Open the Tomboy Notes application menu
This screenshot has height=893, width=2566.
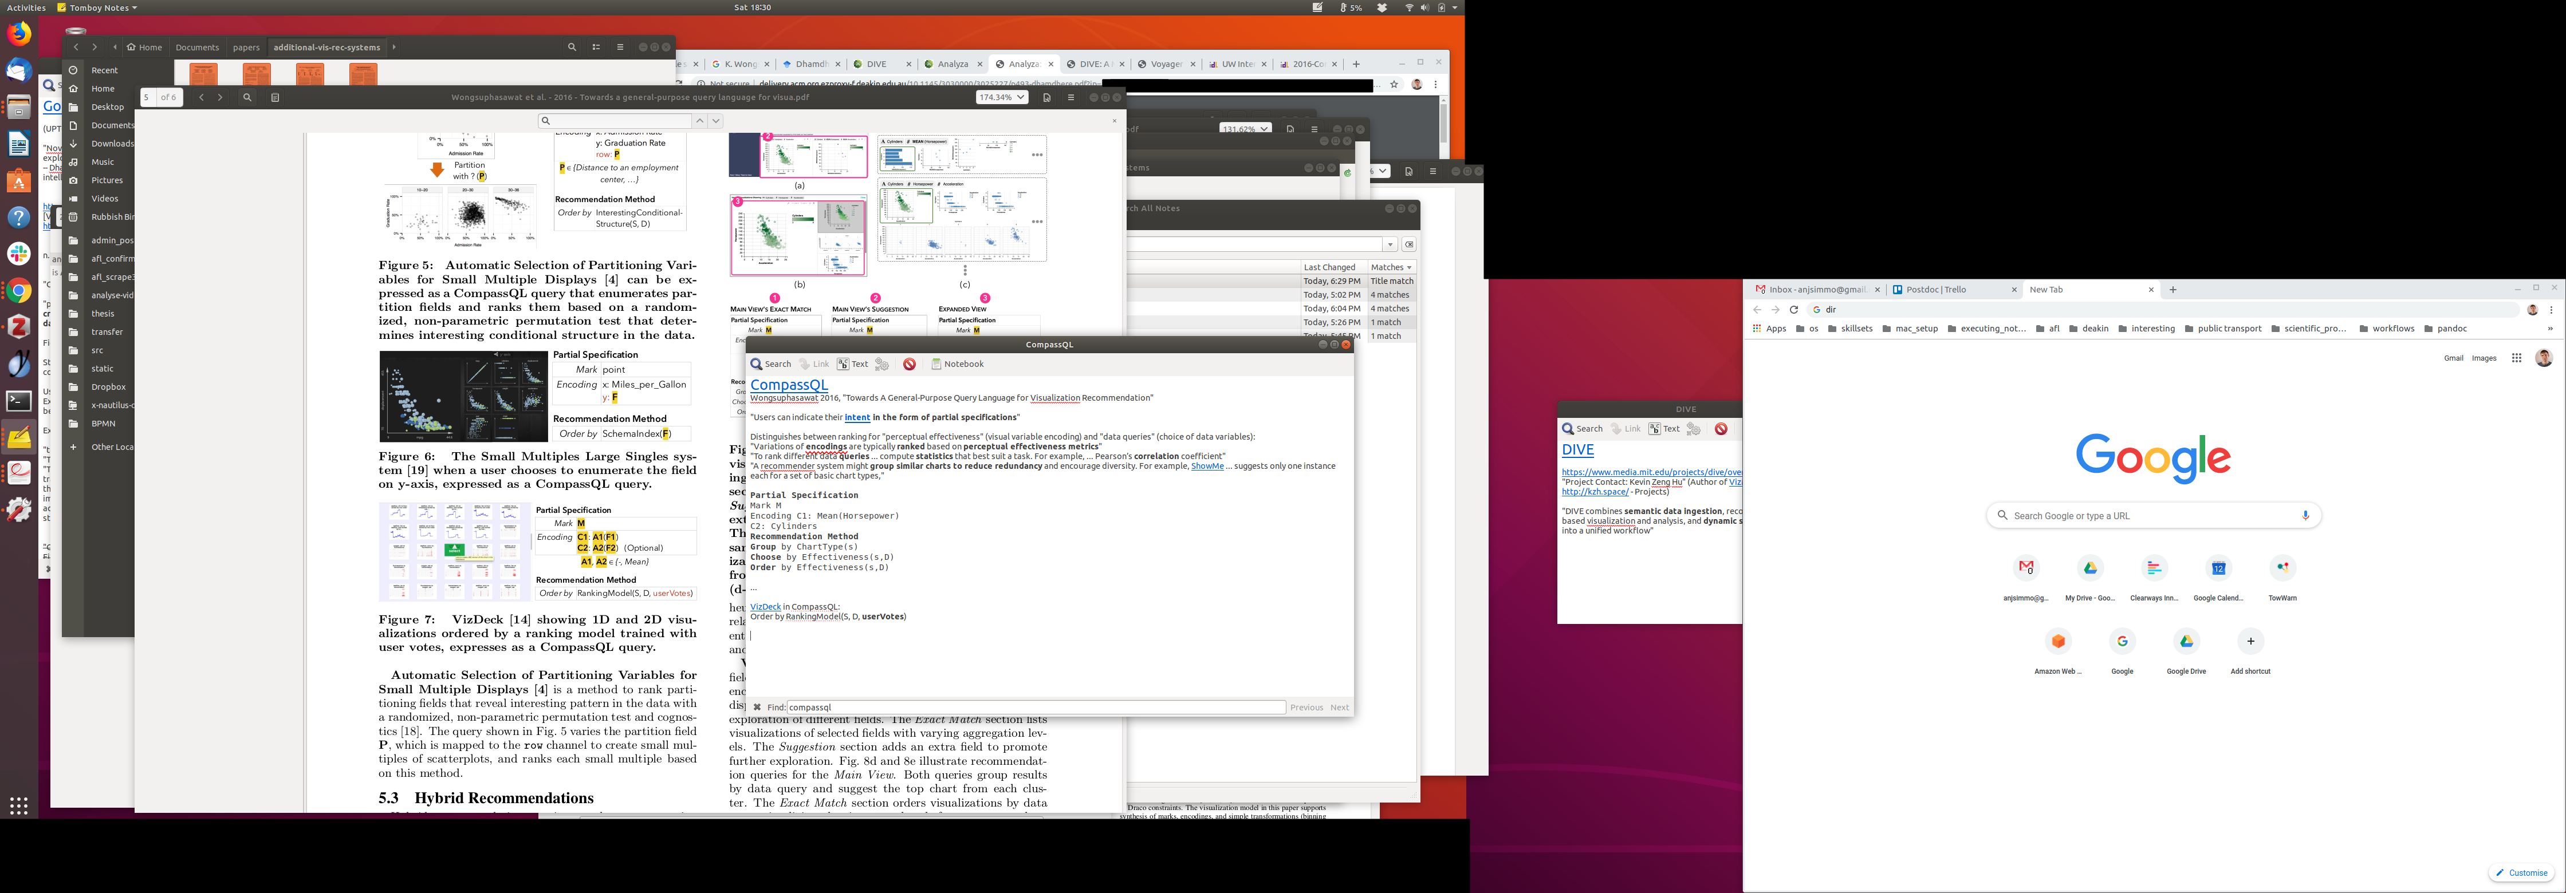tap(97, 8)
